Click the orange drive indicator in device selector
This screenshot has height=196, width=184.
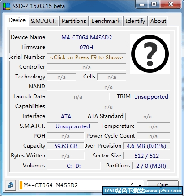(21, 185)
